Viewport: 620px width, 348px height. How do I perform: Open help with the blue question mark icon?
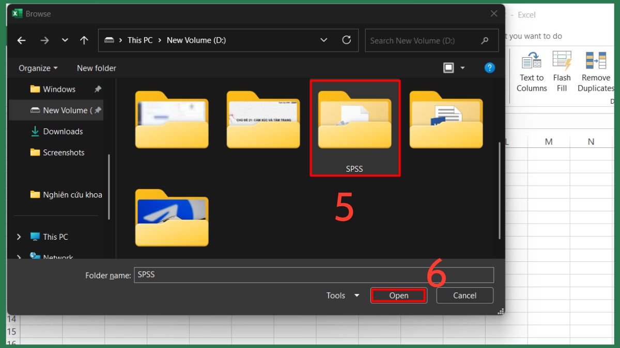489,68
